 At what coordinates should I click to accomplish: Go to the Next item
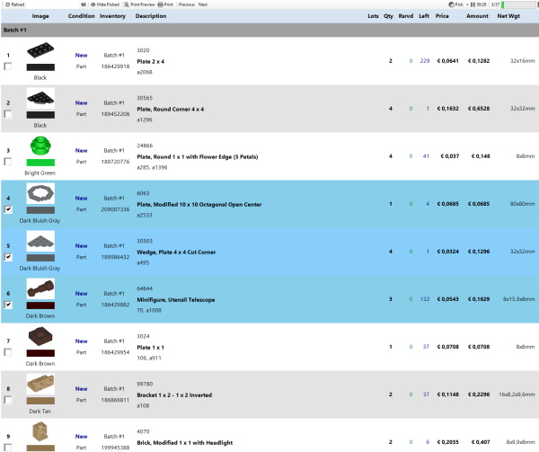click(x=203, y=4)
